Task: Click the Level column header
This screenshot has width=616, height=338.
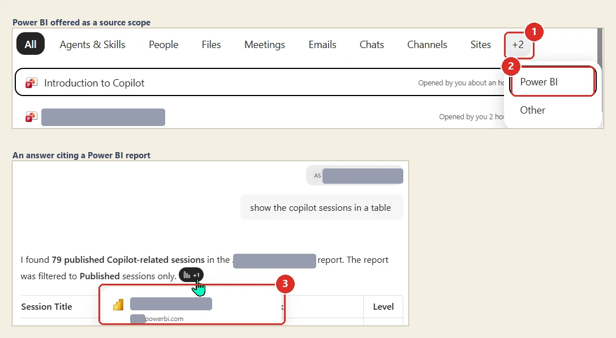Action: click(x=384, y=306)
